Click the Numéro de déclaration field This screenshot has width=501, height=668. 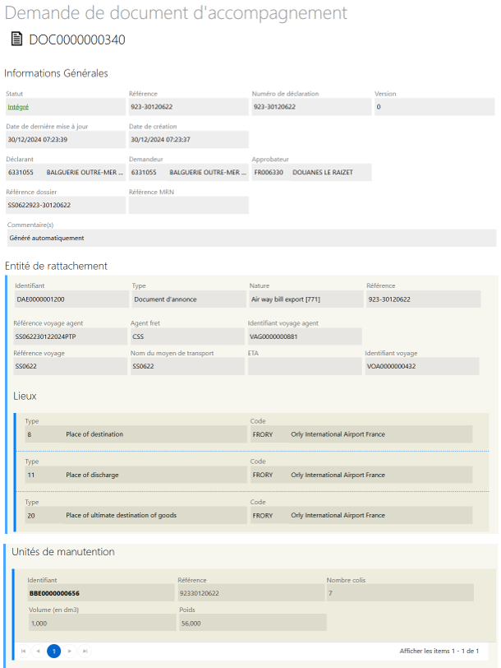[x=310, y=107]
